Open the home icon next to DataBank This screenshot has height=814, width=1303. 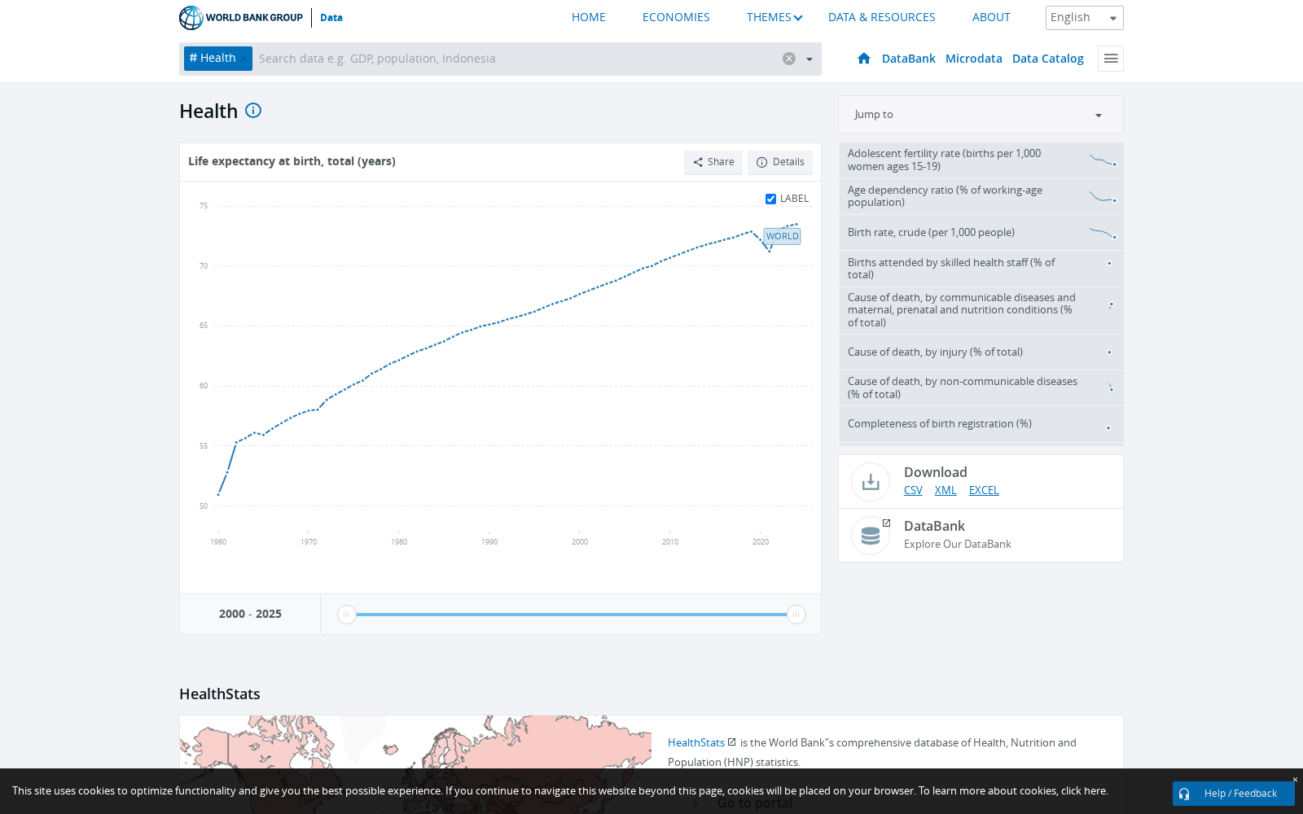coord(864,59)
